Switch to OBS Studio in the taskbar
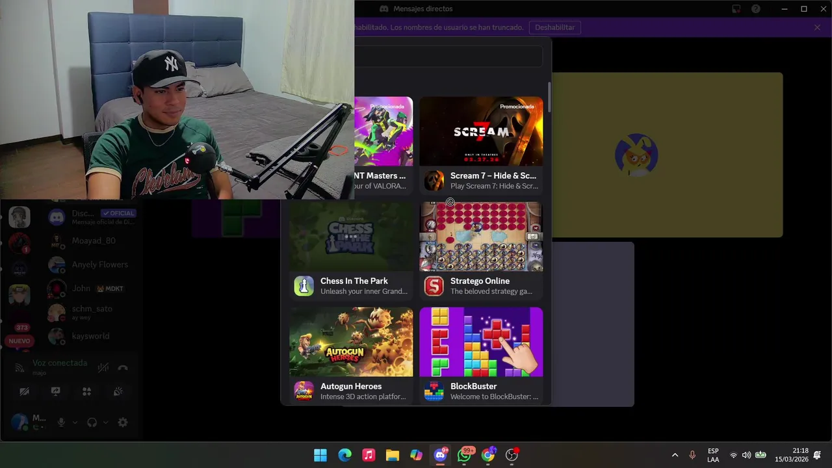 513,455
